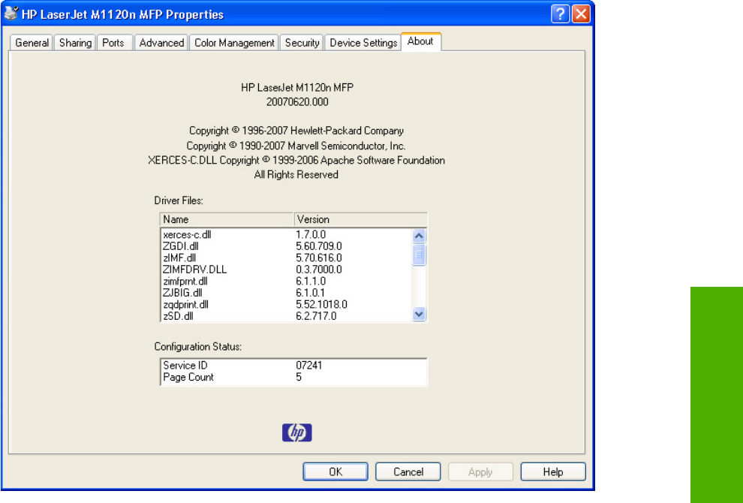Click the context Help question mark button
743x503 pixels.
click(560, 14)
